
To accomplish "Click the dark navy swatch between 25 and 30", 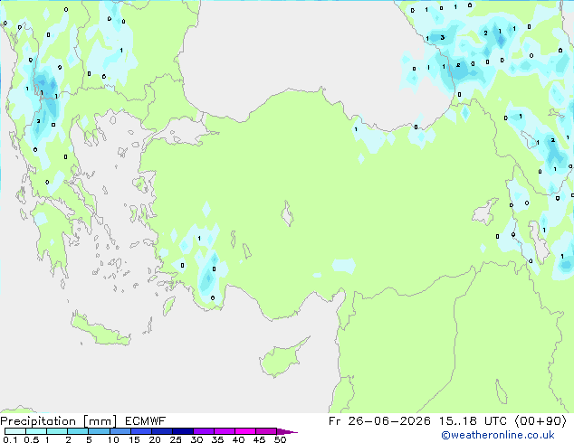I will (x=183, y=431).
